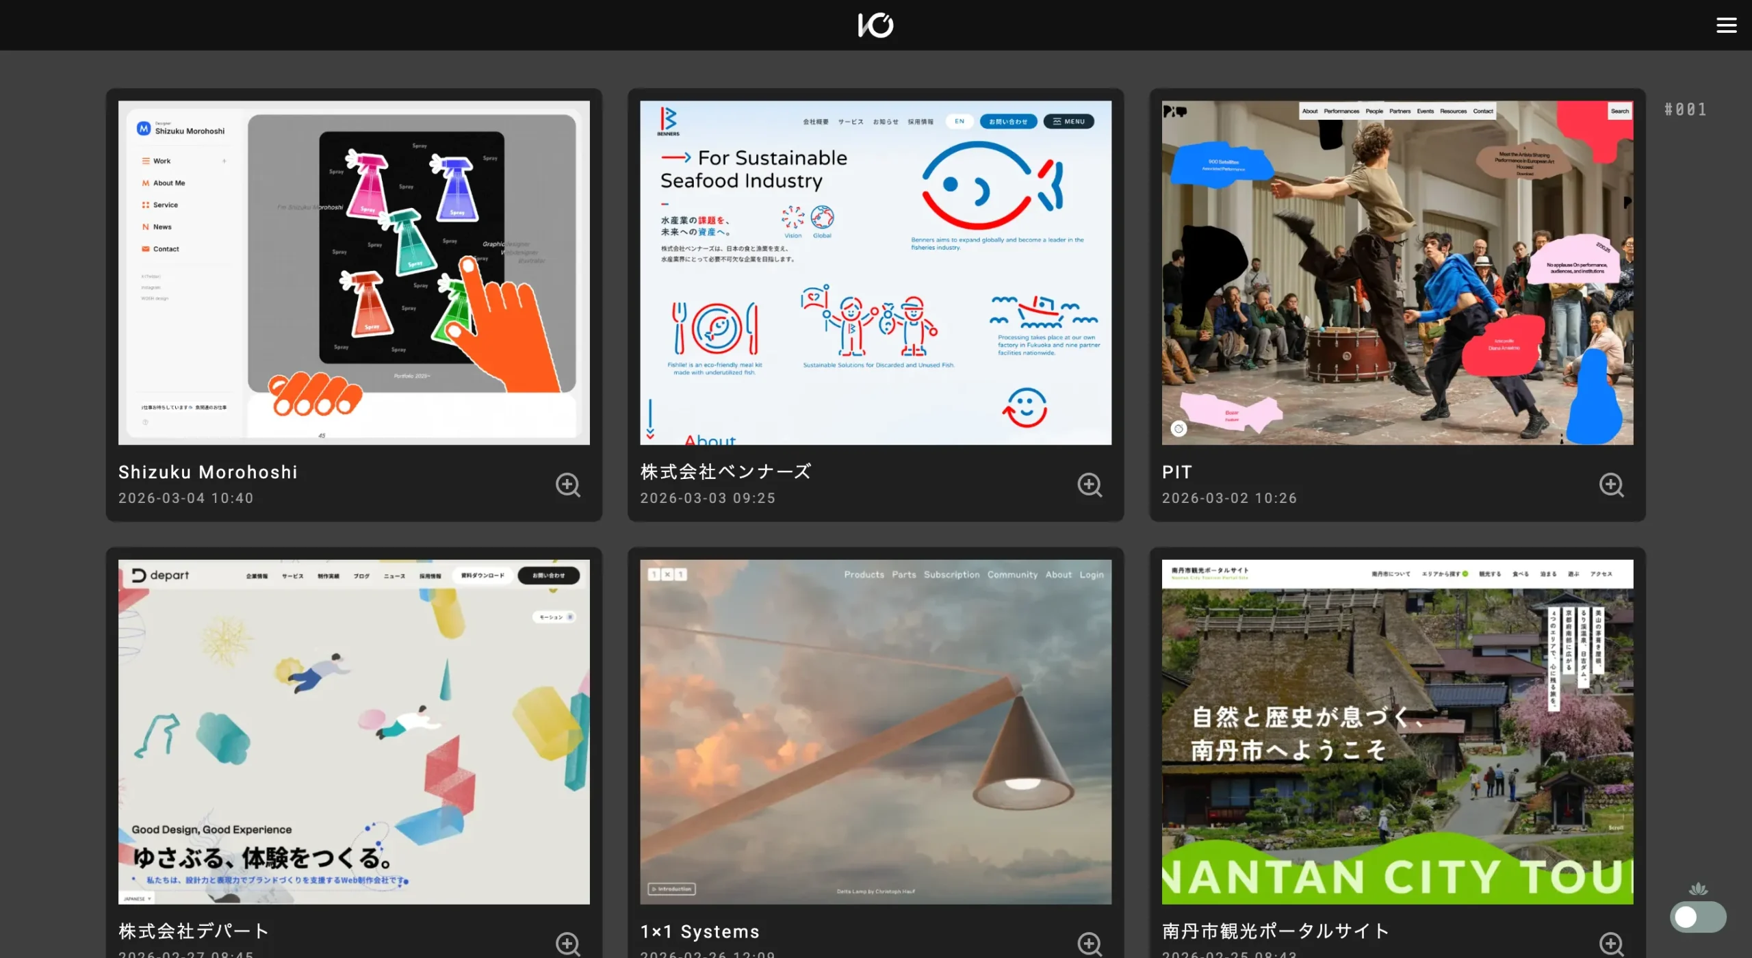The height and width of the screenshot is (958, 1752).
Task: Zoom into 南丹市観光ポータルサイト entry
Action: 1611,943
